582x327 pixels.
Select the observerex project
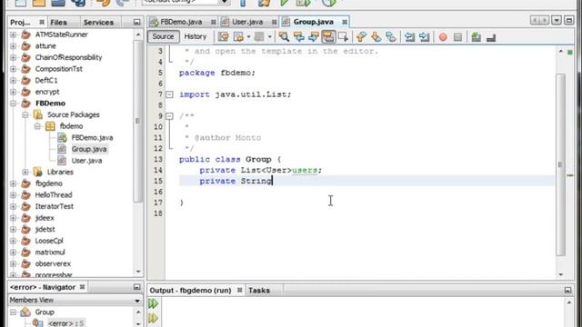click(x=53, y=264)
